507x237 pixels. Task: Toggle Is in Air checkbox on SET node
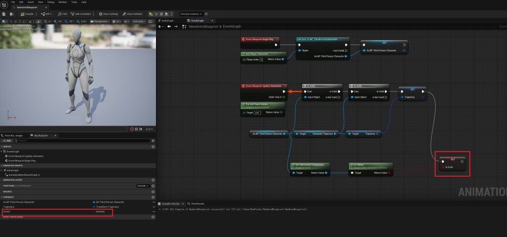[444, 168]
